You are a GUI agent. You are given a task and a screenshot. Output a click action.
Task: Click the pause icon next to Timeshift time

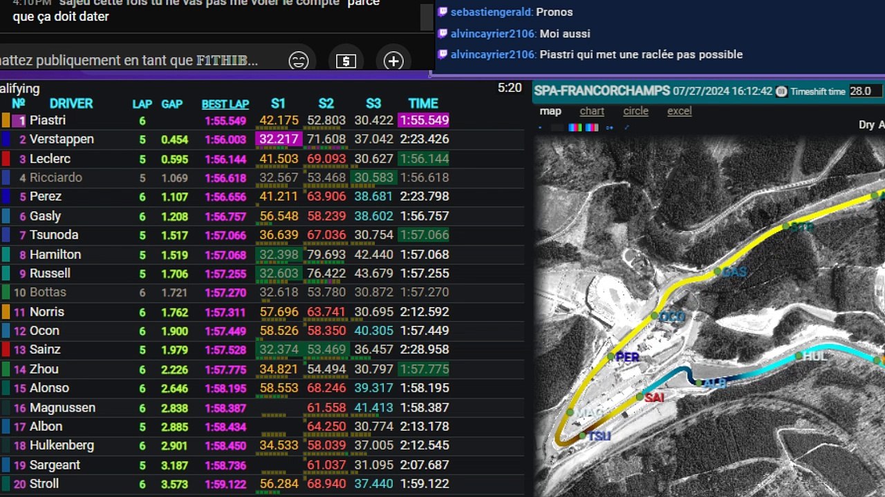(781, 91)
